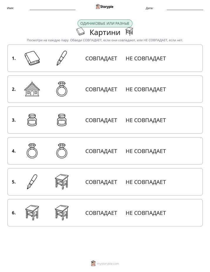Click the left ink jar in row 3
210x272 pixels.
tap(32, 120)
